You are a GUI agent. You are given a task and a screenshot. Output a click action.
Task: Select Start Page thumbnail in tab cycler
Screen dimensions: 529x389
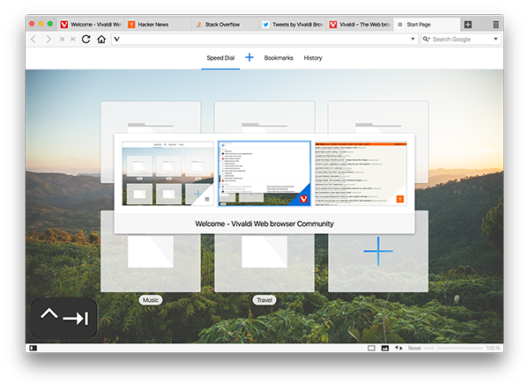168,173
